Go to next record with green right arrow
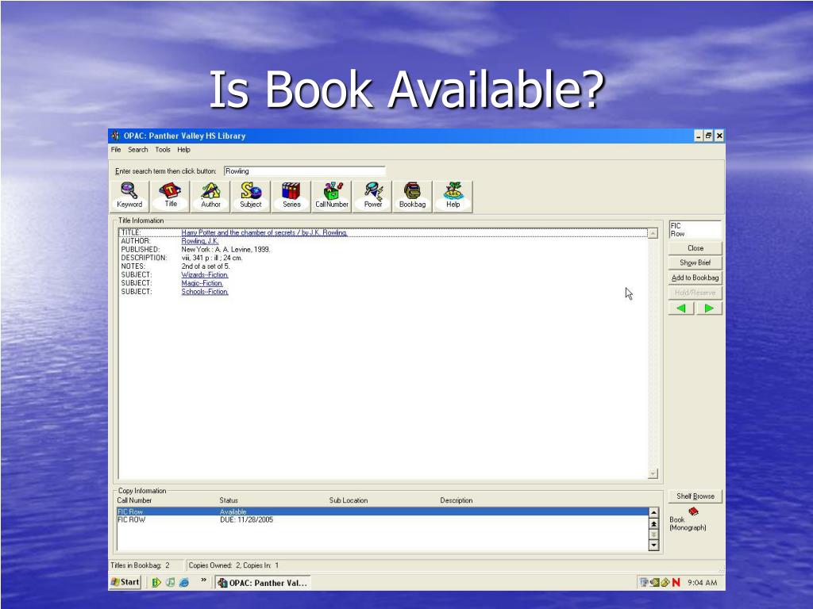Viewport: 813px width, 609px height. (x=709, y=308)
